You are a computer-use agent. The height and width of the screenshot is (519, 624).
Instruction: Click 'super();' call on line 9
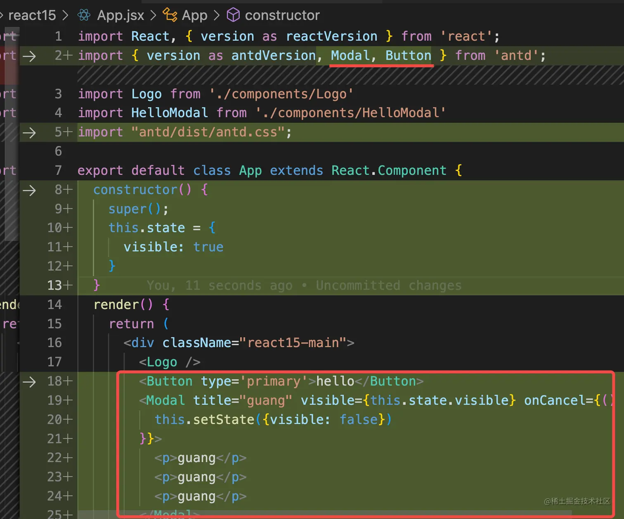139,209
